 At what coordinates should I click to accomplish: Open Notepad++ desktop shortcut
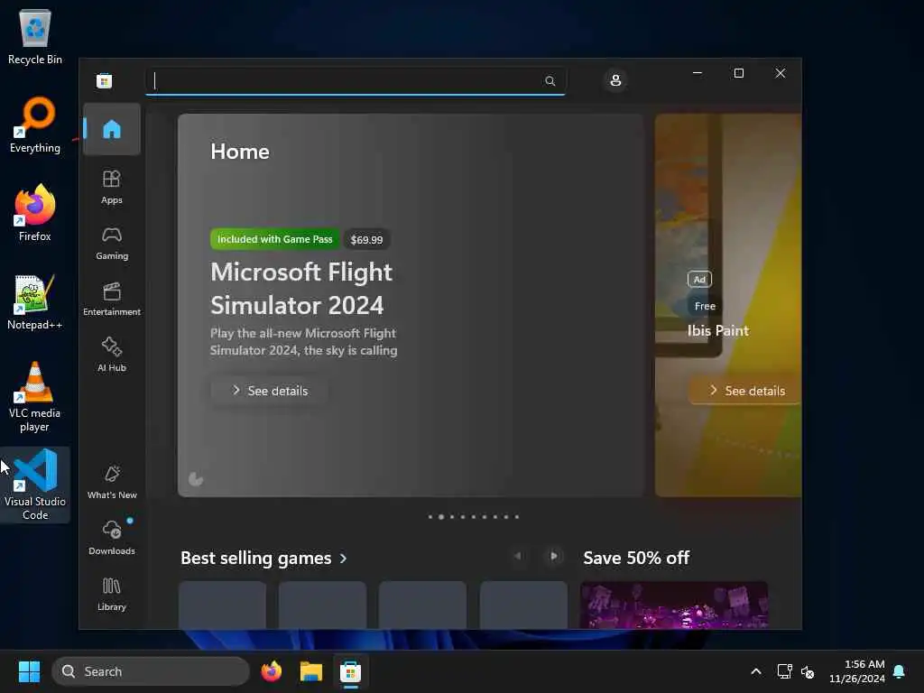35,302
